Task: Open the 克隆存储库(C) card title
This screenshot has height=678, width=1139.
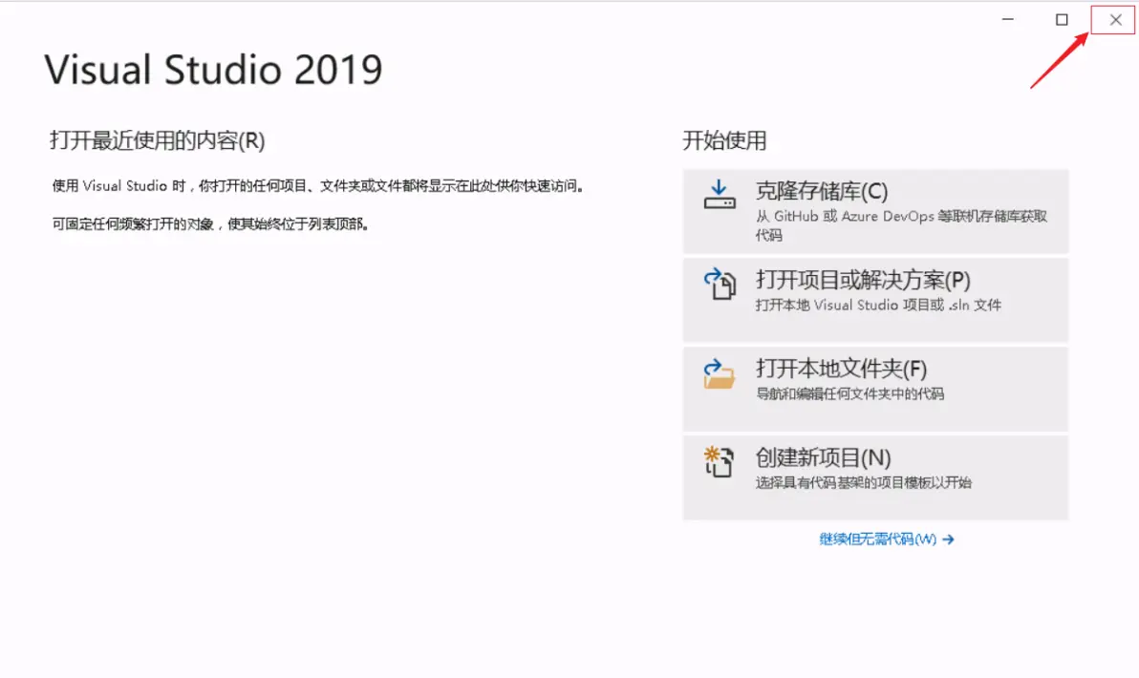Action: pos(822,191)
